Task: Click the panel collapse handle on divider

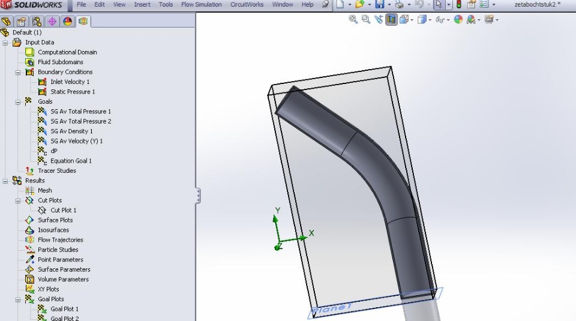Action: pos(198,196)
